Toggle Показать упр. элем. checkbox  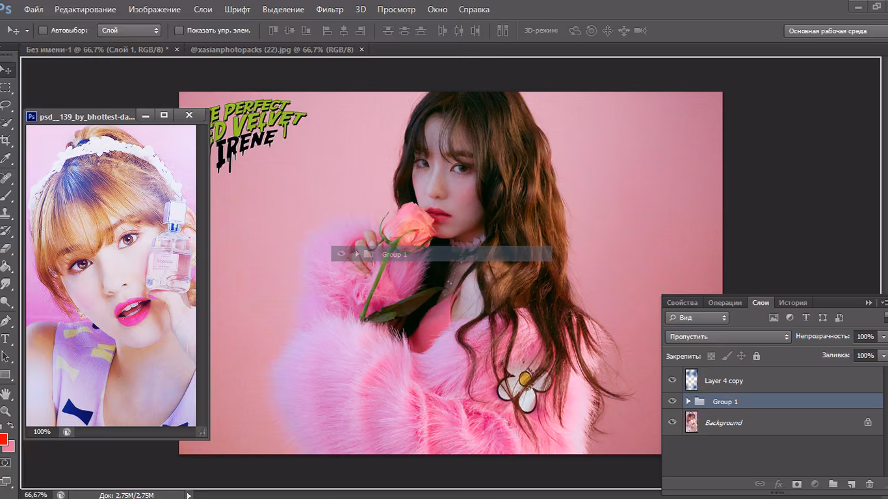coord(179,31)
